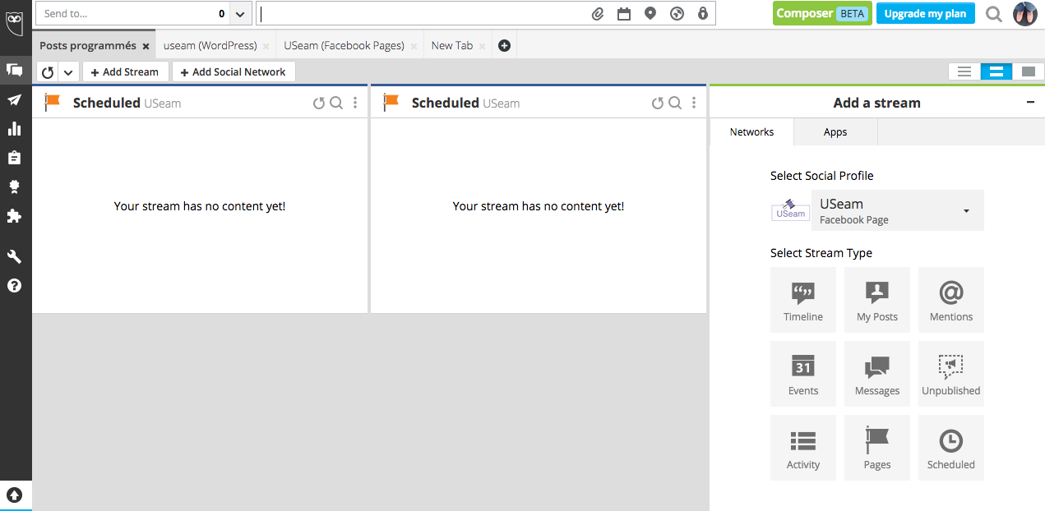Open the USeam social profile dropdown

click(896, 211)
